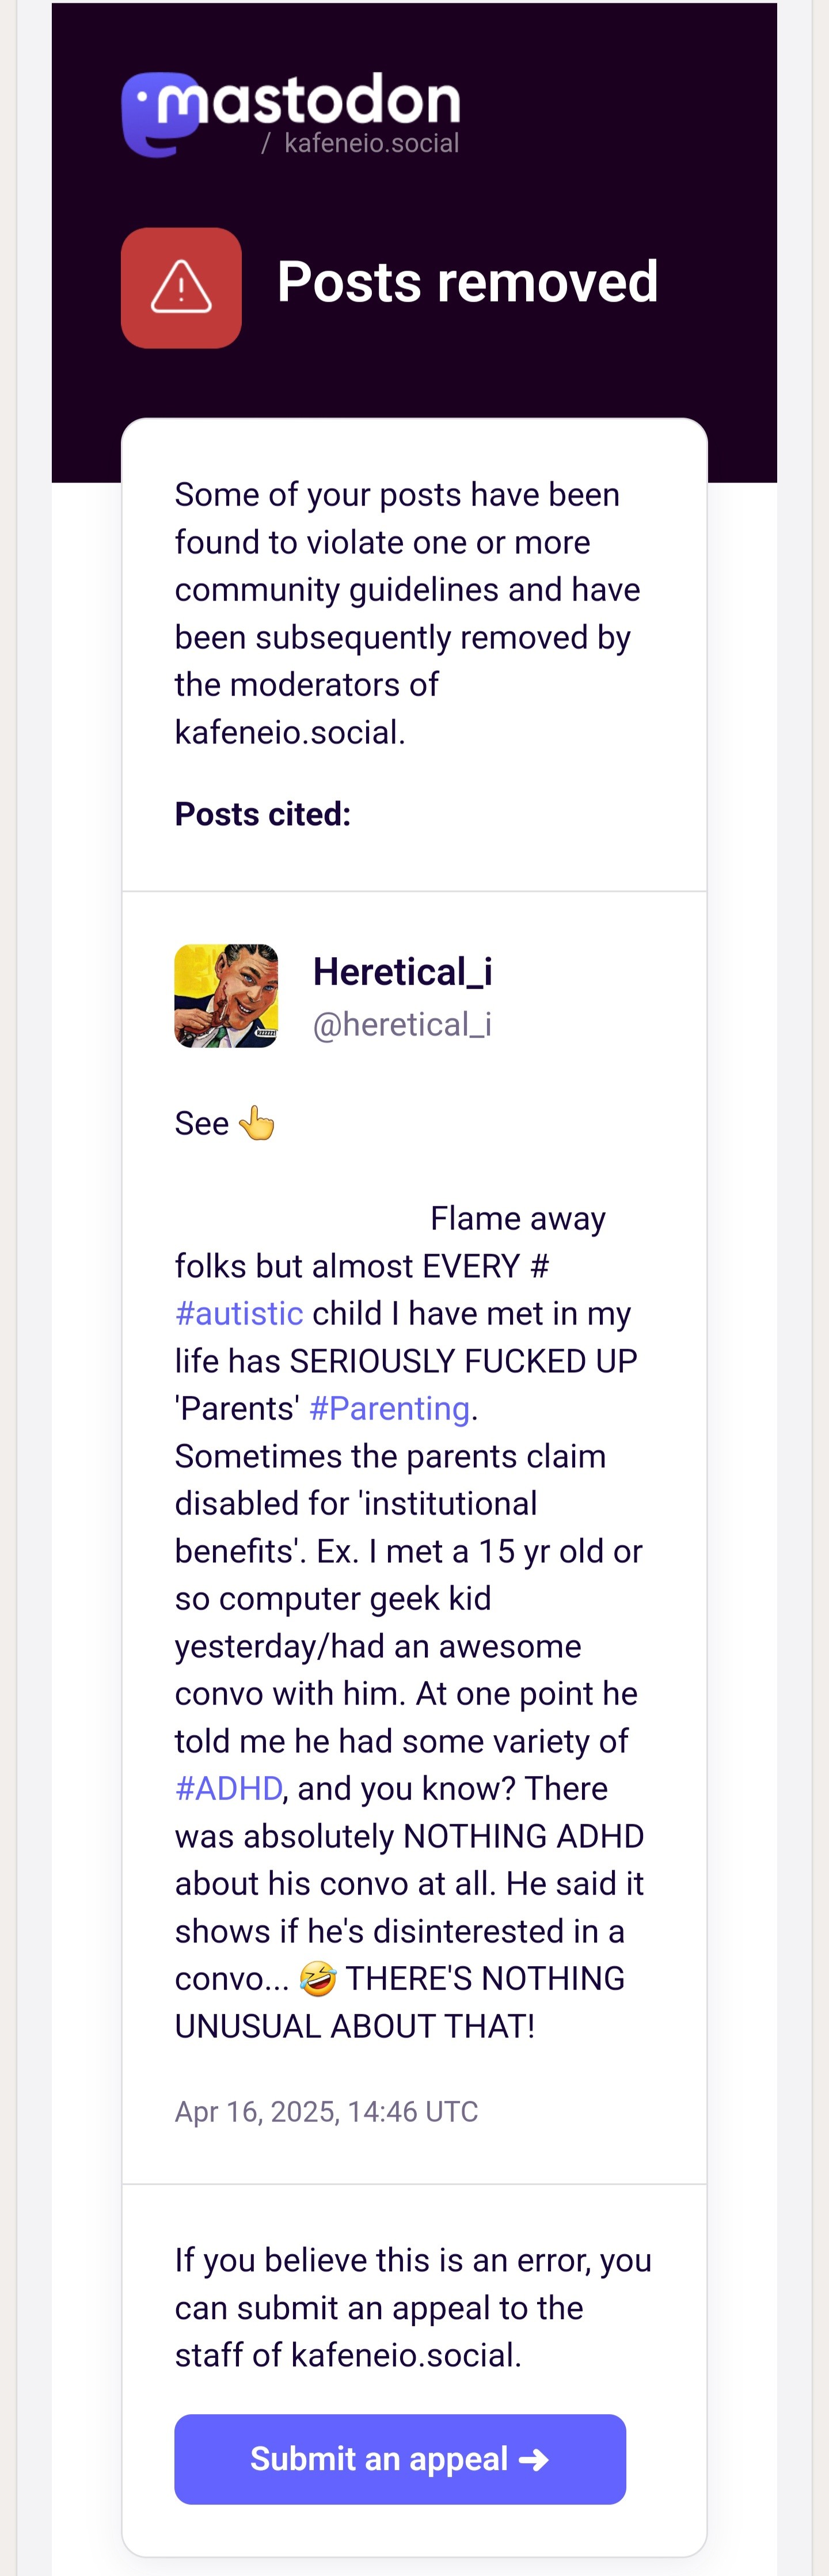The height and width of the screenshot is (2576, 829).
Task: Open the Heretical_i display name
Action: 403,971
